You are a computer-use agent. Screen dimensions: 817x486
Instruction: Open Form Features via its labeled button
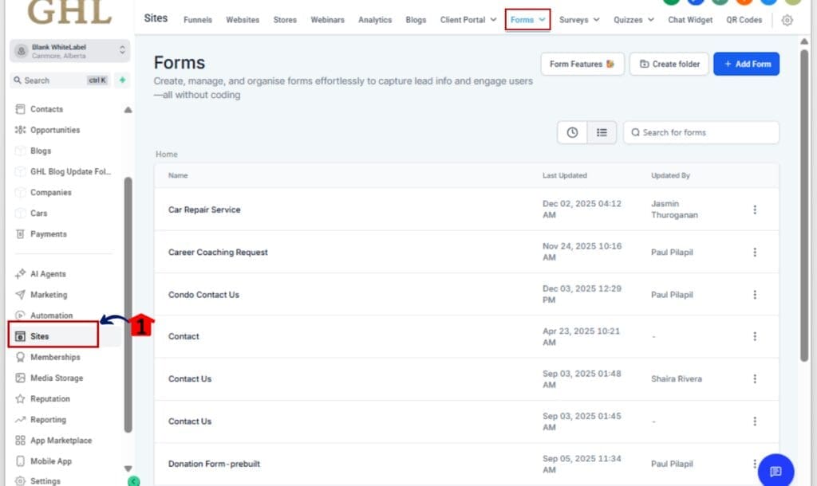[x=582, y=64]
